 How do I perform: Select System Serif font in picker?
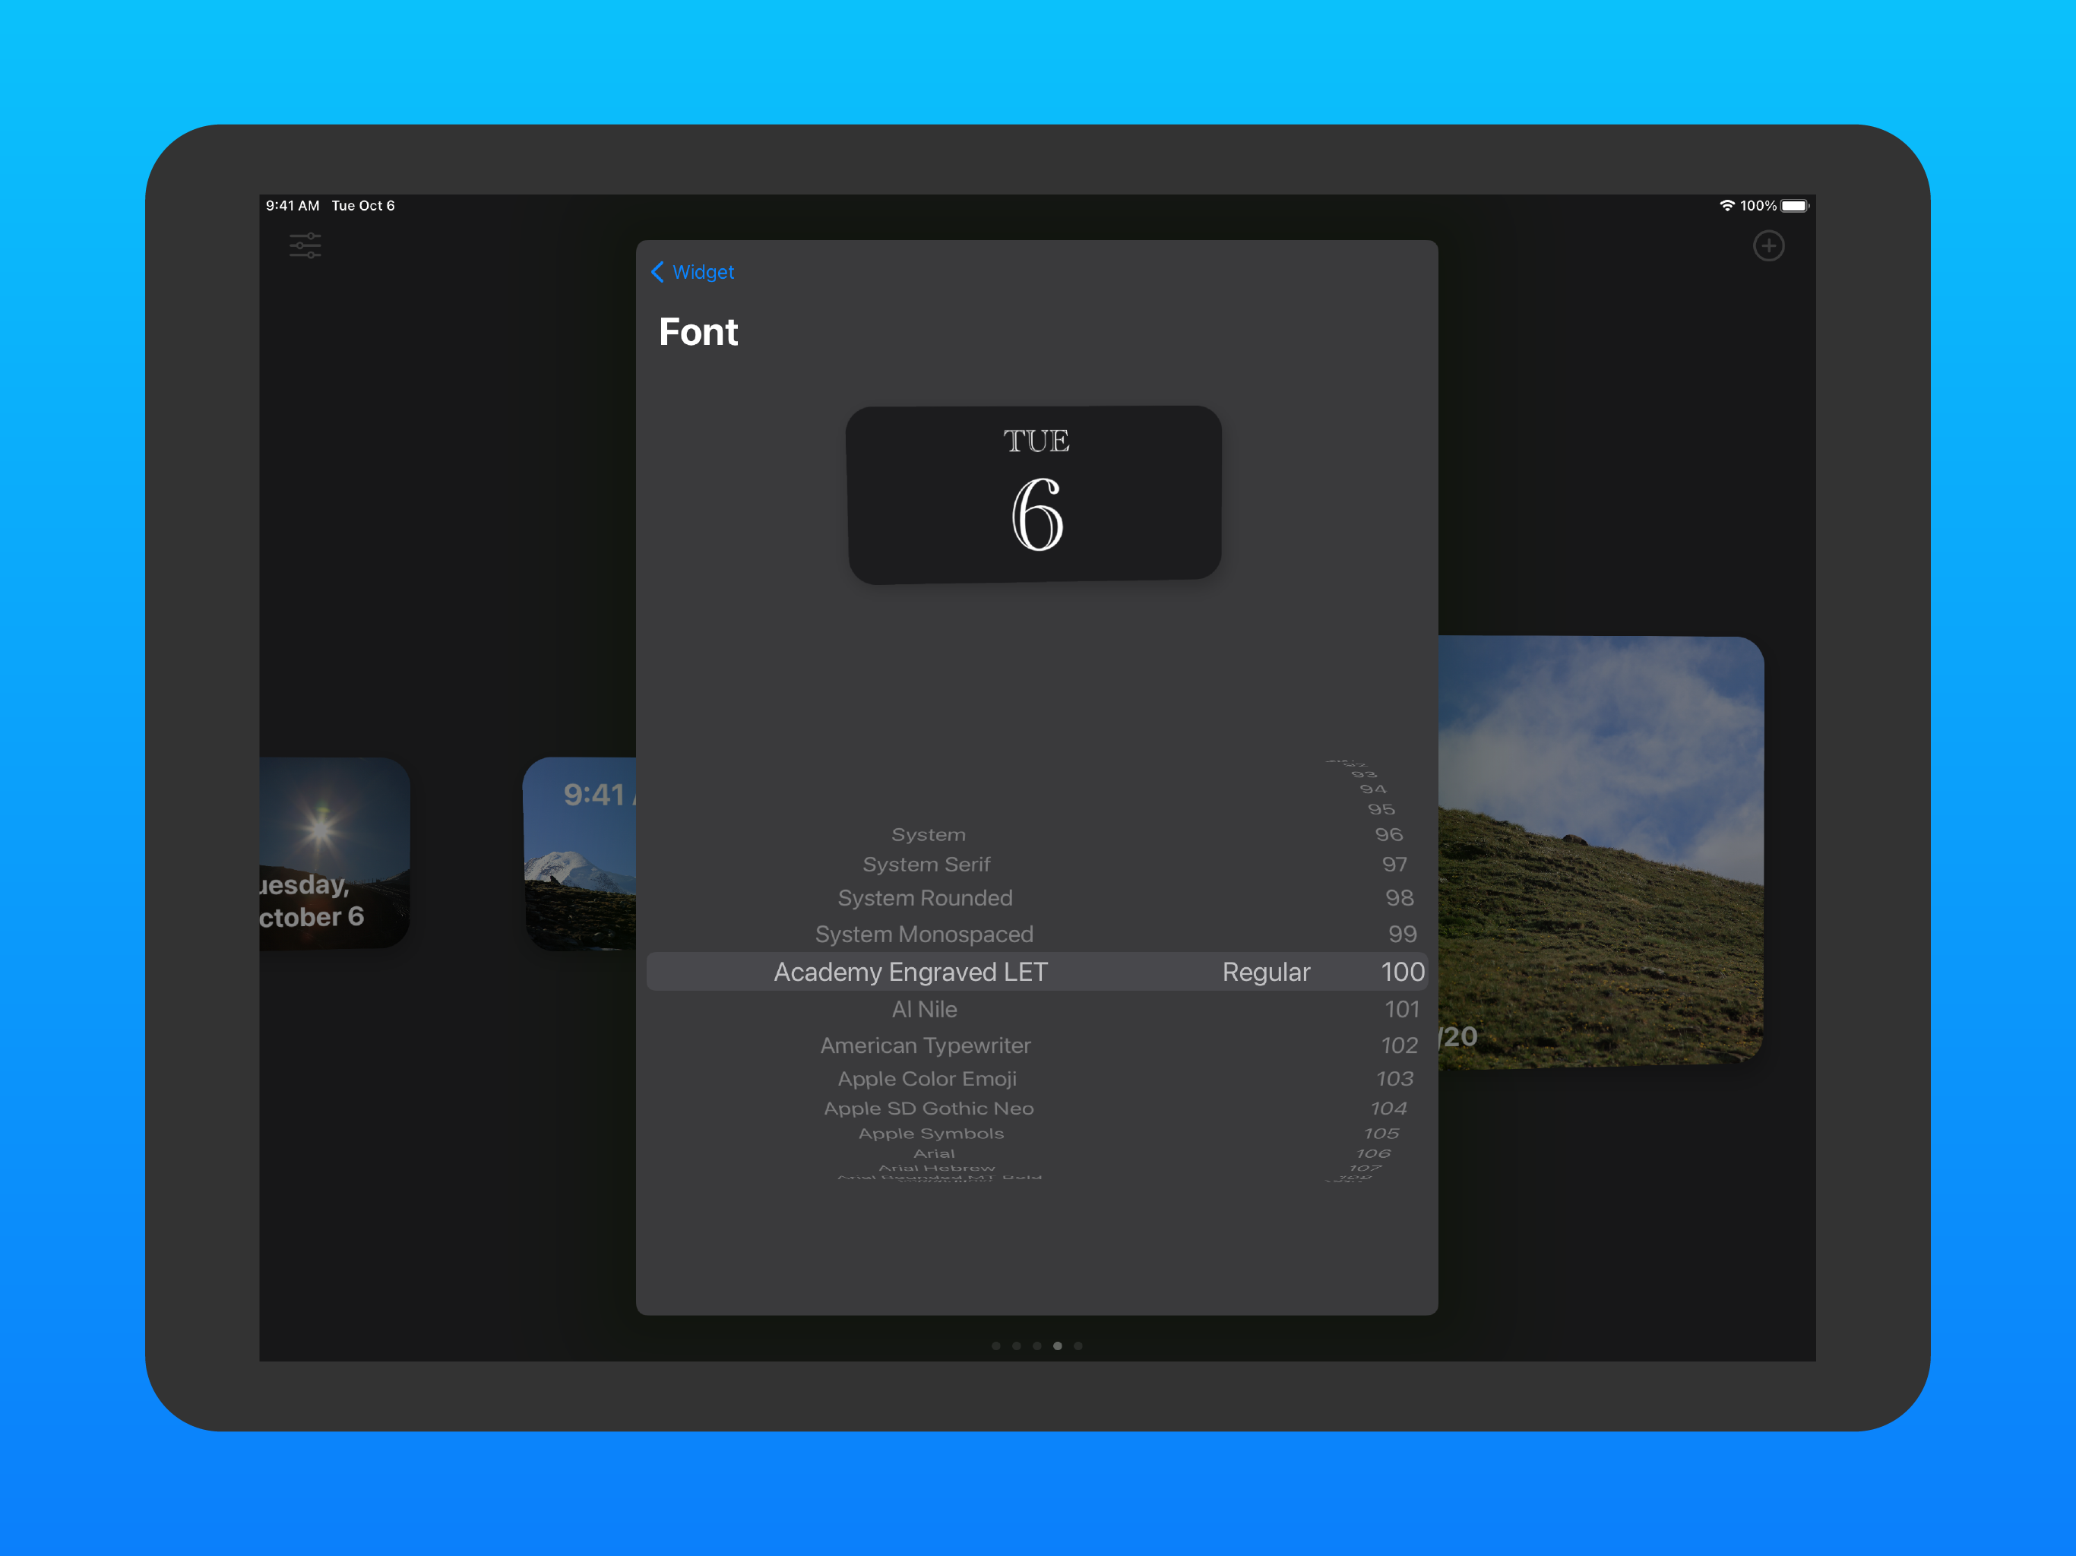(926, 865)
